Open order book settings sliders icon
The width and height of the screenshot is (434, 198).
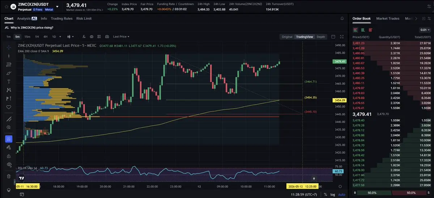(429, 18)
